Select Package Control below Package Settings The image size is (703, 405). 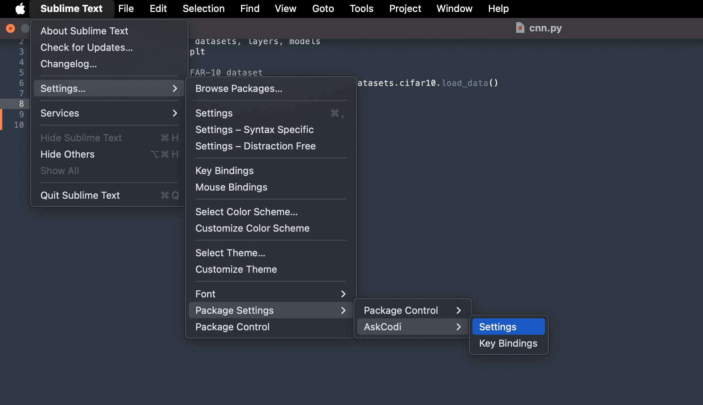[271, 327]
